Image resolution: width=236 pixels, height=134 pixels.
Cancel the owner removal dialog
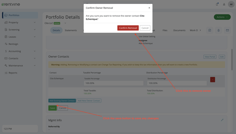coord(145,28)
